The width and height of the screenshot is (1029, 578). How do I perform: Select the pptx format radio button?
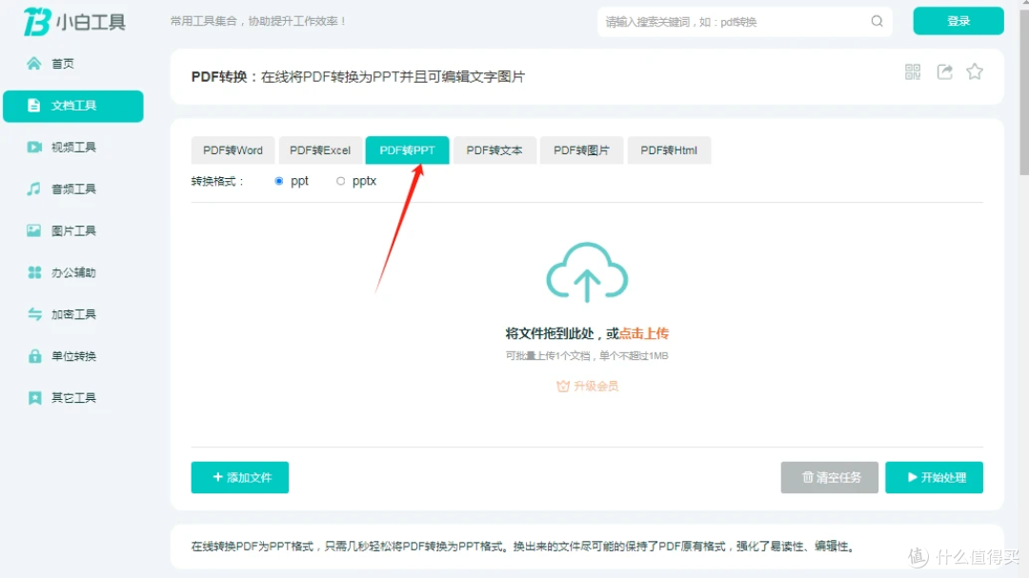340,181
